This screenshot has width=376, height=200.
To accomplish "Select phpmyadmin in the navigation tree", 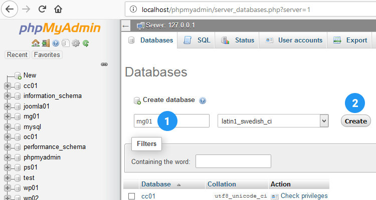I will pos(42,157).
